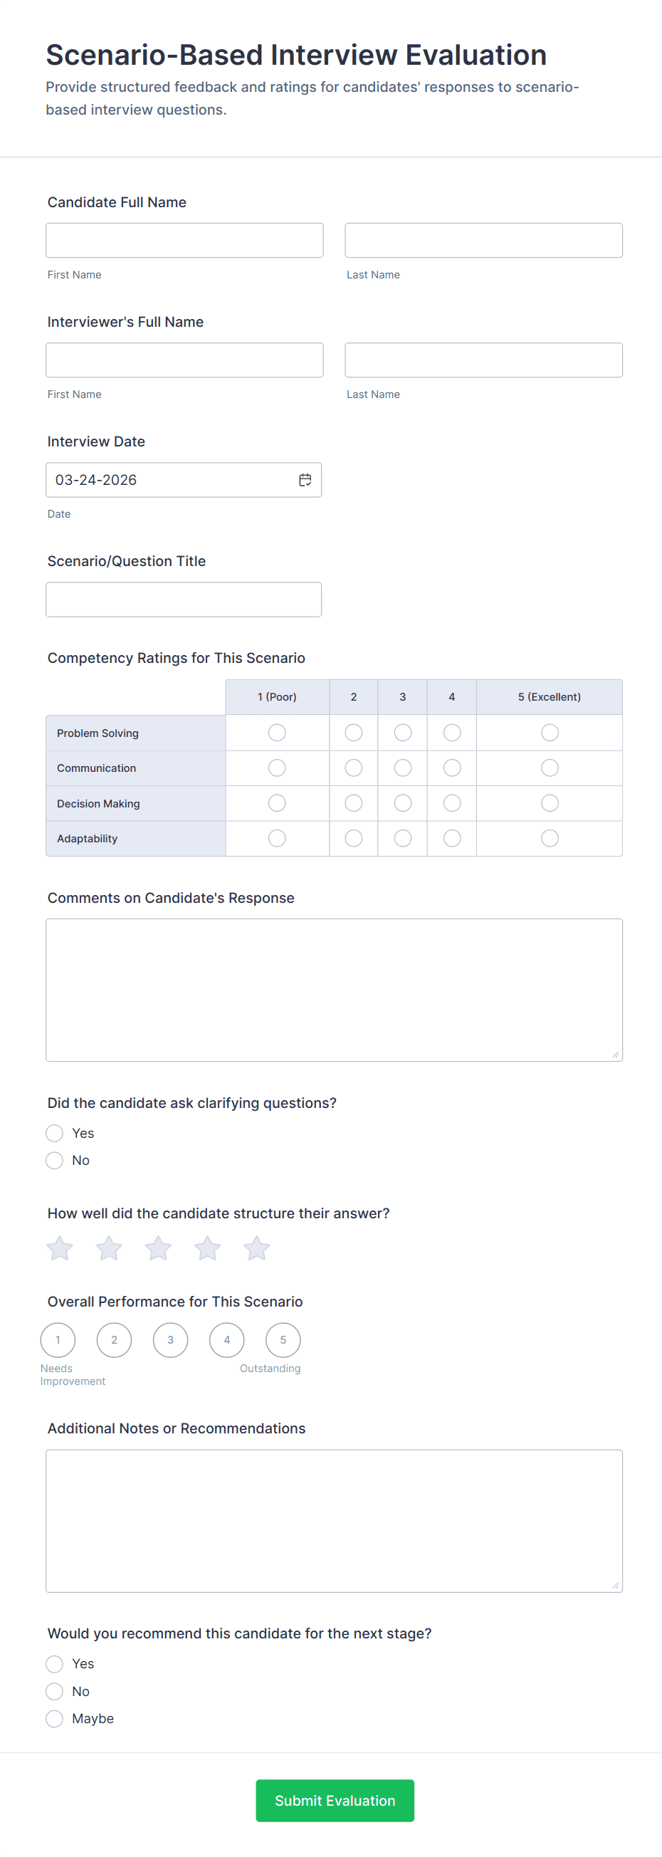
Task: Mark Communication rating as 3
Action: pos(403,768)
